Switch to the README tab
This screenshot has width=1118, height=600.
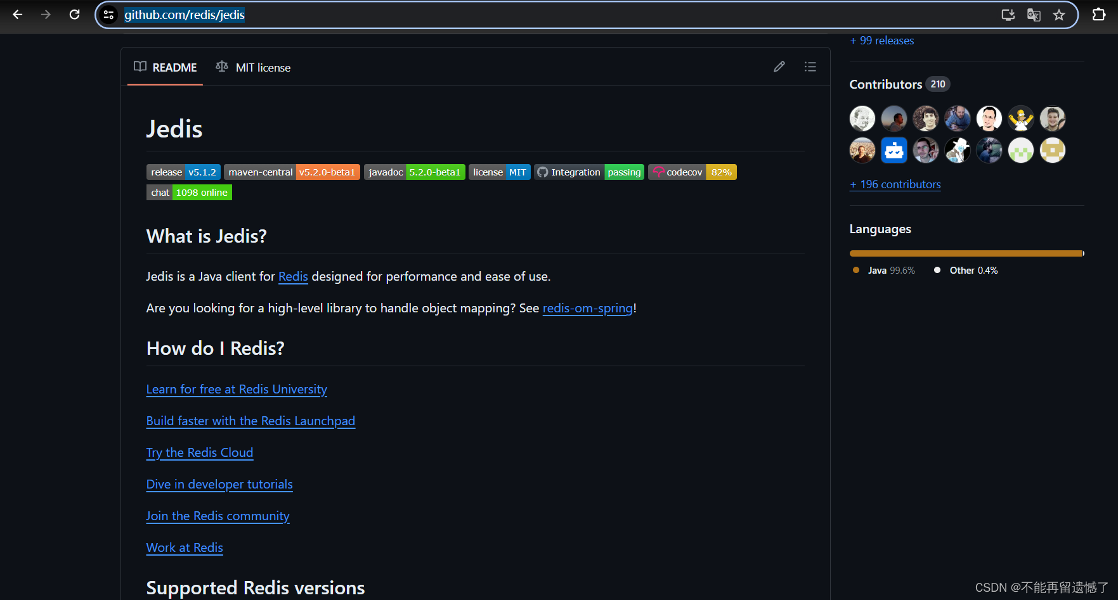click(166, 67)
